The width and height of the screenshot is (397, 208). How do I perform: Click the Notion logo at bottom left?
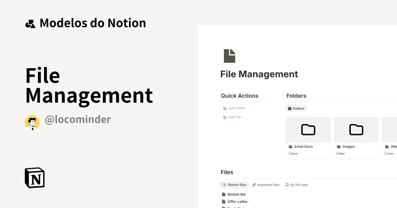[x=34, y=178]
